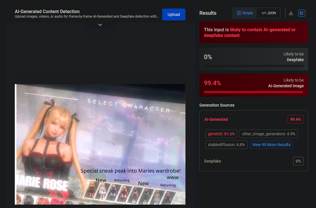Click the AI-Generated 99.4% score badge
Viewport: 316px width, 208px height.
coord(295,119)
